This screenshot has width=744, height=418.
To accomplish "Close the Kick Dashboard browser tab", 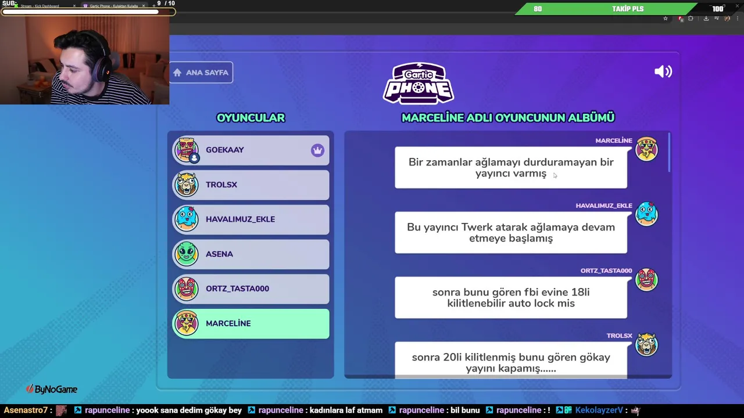I will point(74,6).
